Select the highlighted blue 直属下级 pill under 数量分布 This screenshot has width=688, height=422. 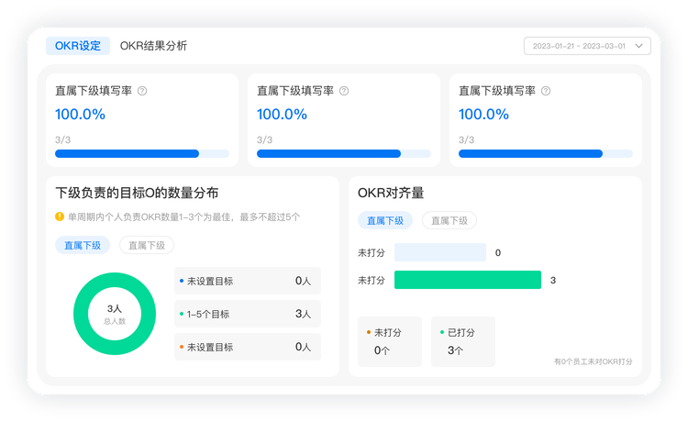[83, 245]
